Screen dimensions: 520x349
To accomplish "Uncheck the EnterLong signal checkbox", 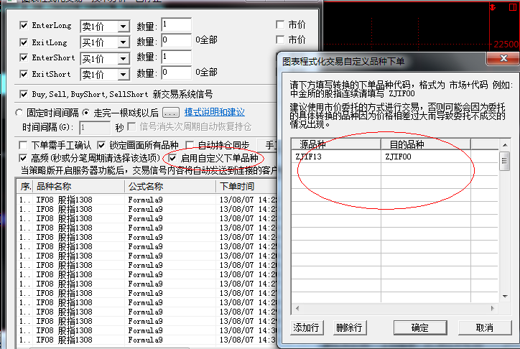I will [x=24, y=26].
